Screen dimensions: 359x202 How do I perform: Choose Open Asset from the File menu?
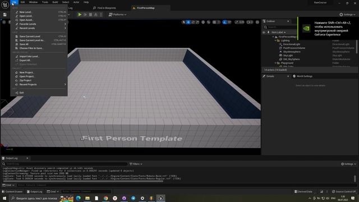tap(39, 20)
